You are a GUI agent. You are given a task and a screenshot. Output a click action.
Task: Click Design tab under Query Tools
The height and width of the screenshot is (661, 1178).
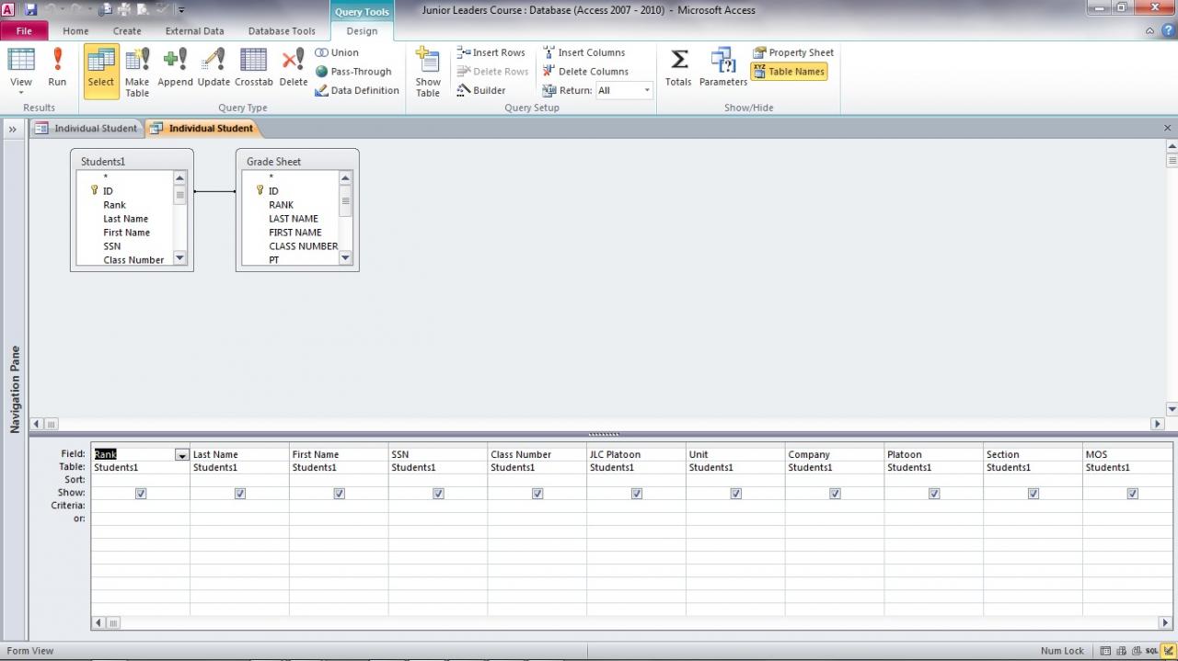coord(362,31)
